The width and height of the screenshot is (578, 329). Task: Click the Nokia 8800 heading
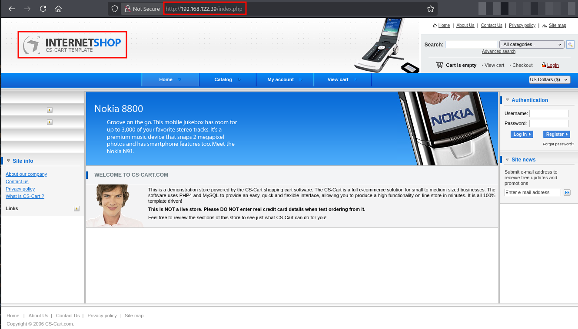119,109
